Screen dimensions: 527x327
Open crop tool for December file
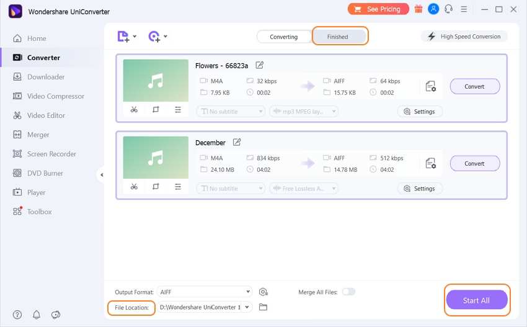coord(156,186)
